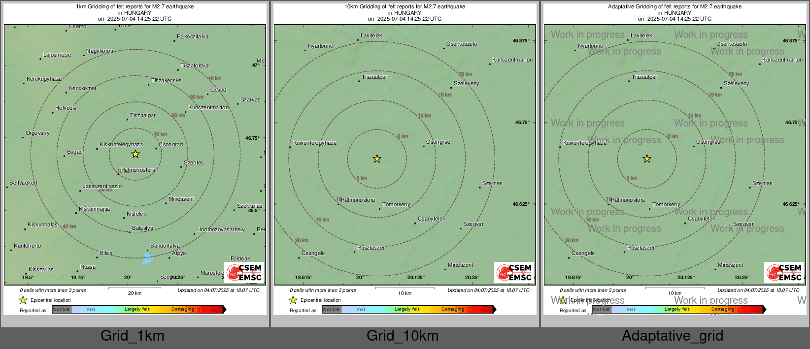Click the 20 km scale bar under Grid_1km

click(x=135, y=288)
